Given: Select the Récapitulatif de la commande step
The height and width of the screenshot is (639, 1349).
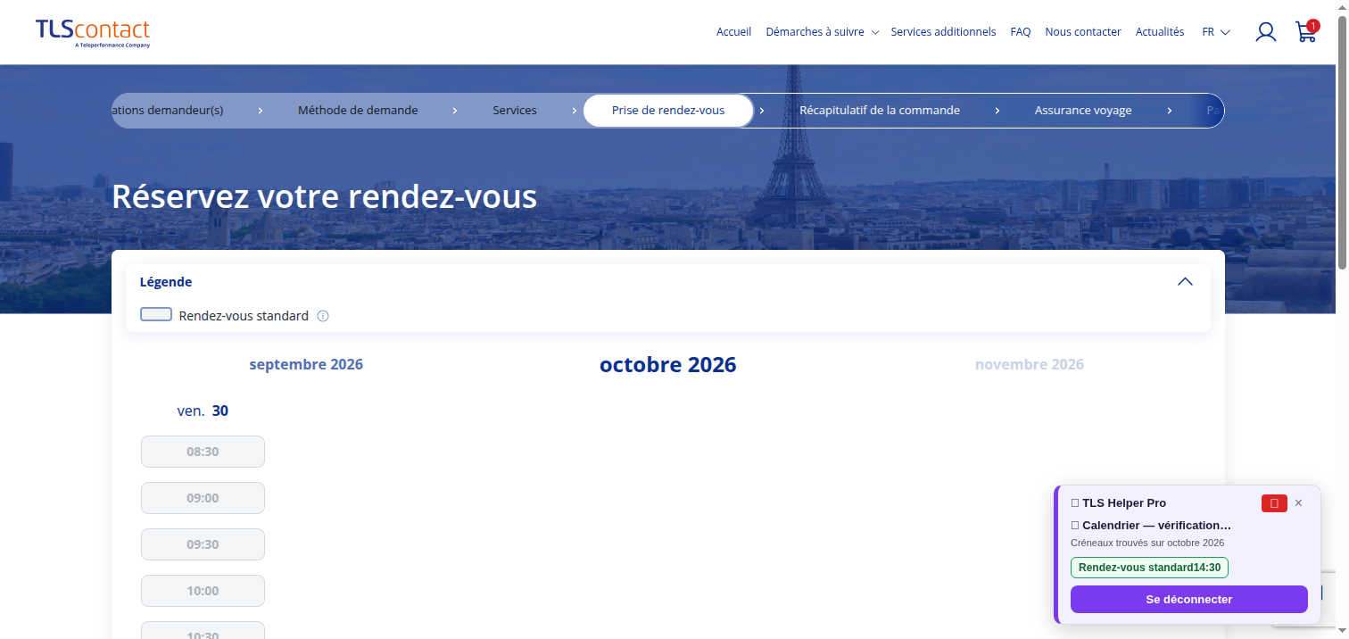Looking at the screenshot, I should (x=880, y=111).
